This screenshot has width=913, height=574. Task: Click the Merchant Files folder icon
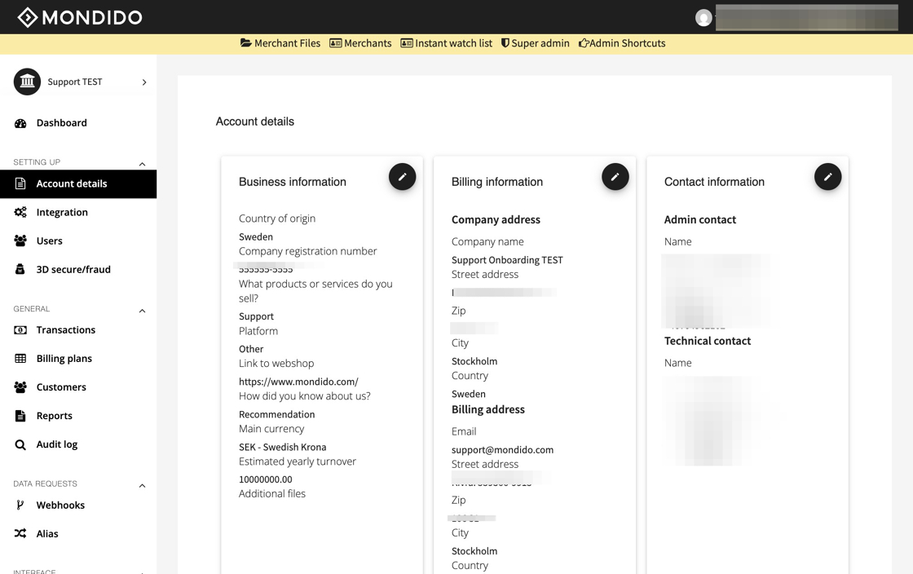[245, 42]
